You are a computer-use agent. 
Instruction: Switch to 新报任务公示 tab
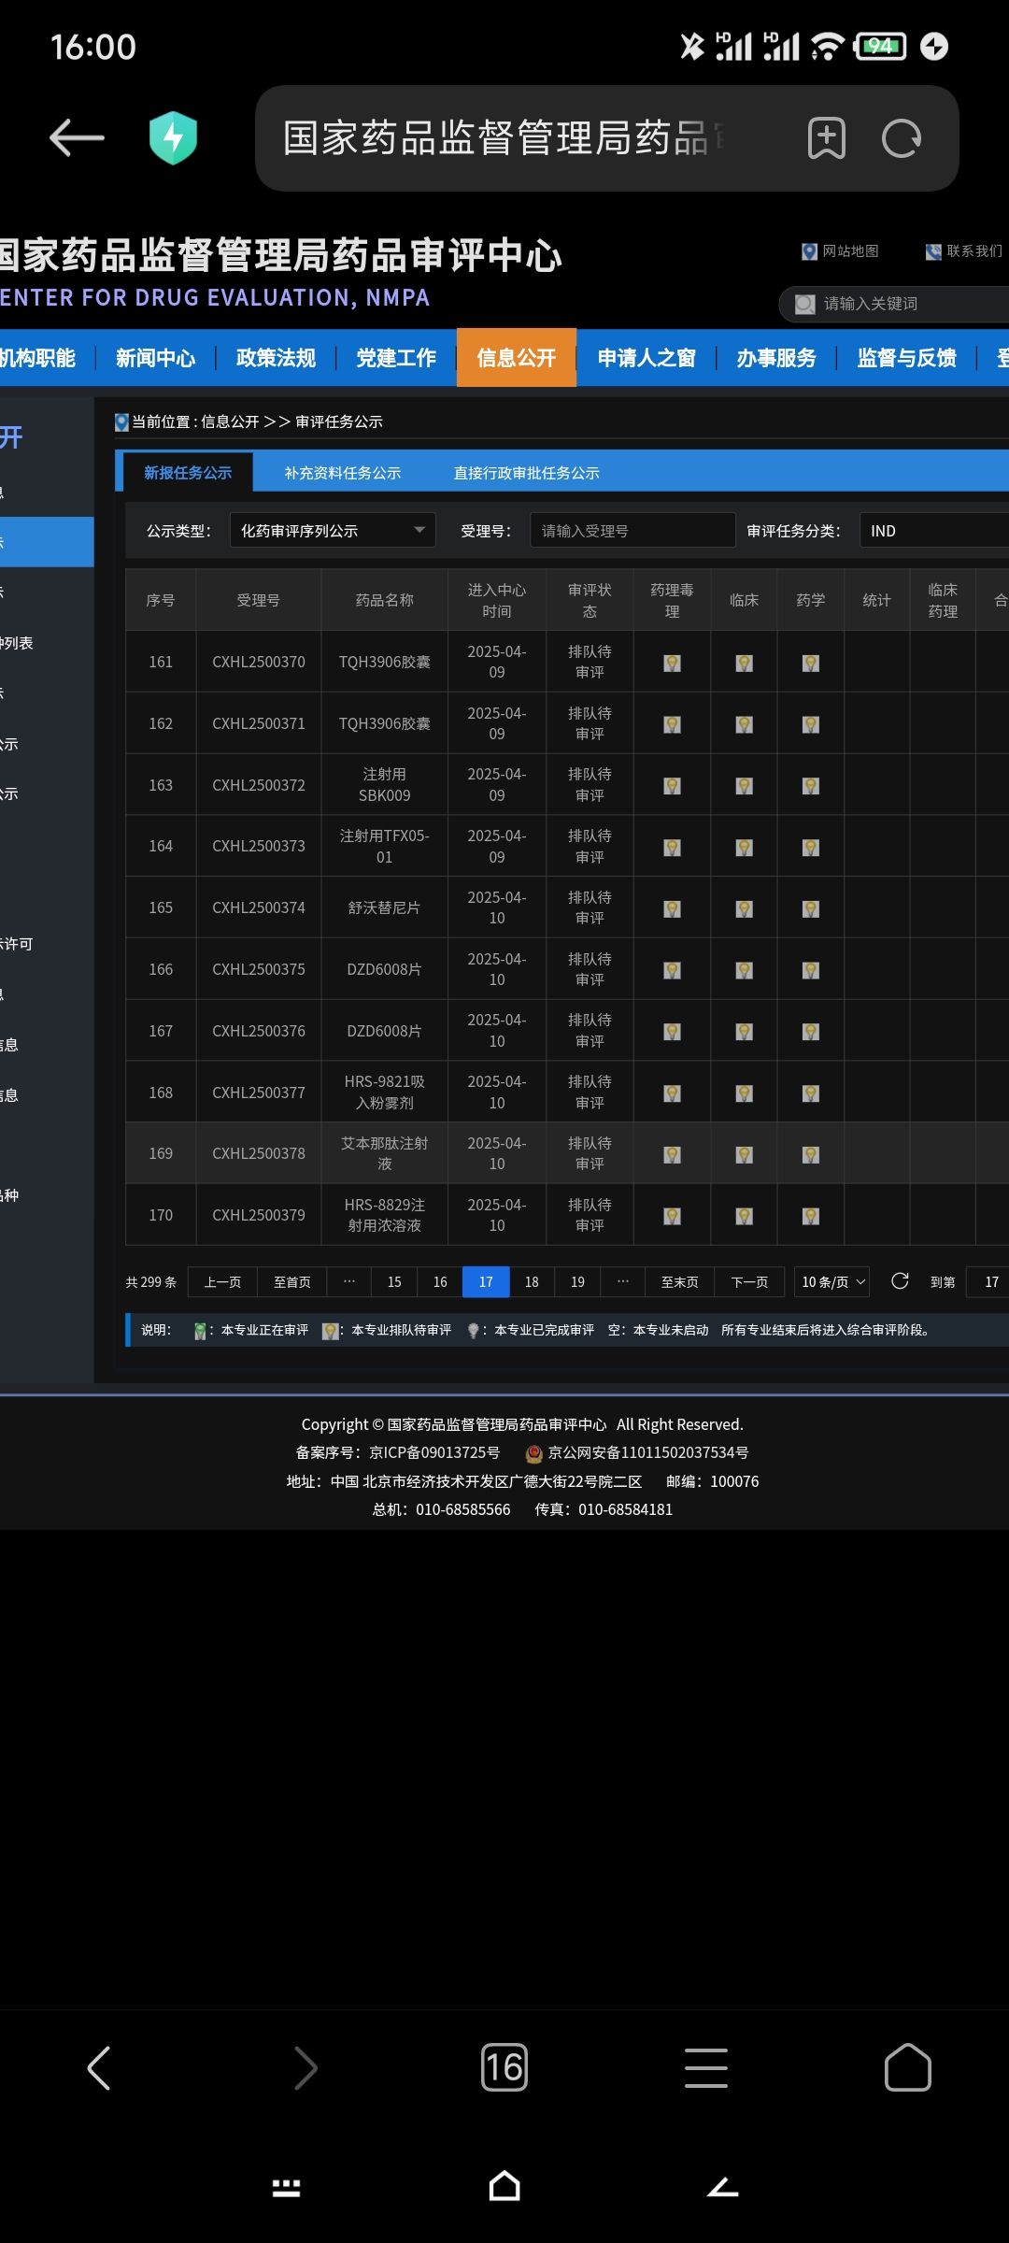pos(188,473)
